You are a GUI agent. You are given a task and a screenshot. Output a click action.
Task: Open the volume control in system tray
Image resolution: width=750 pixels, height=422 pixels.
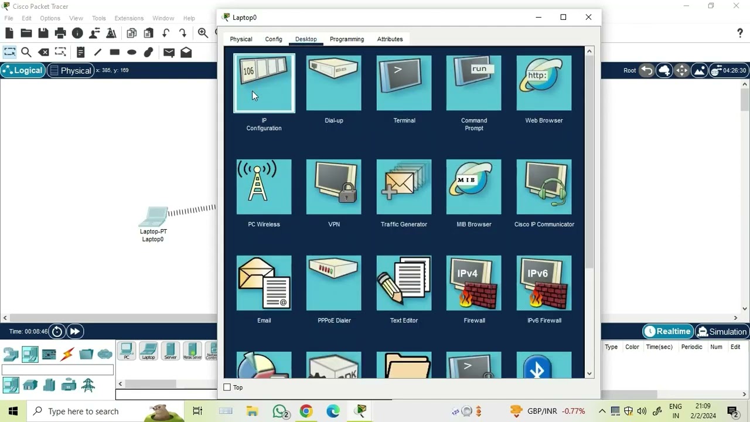pos(642,411)
